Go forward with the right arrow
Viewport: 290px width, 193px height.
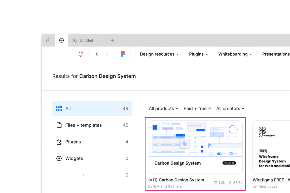107,54
